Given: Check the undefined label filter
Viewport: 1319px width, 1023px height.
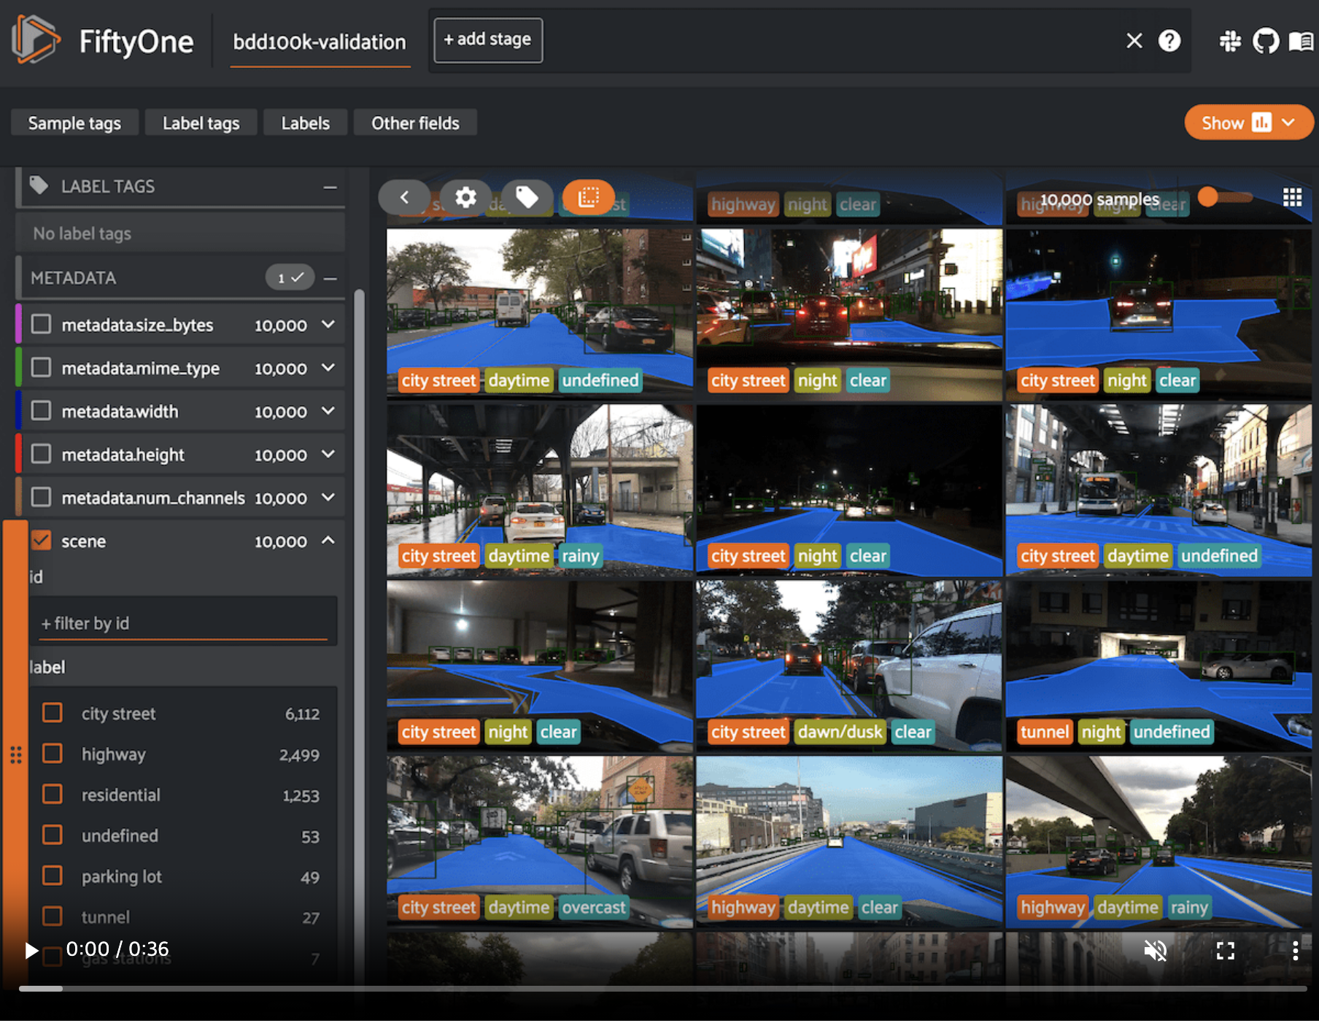Looking at the screenshot, I should coord(52,835).
